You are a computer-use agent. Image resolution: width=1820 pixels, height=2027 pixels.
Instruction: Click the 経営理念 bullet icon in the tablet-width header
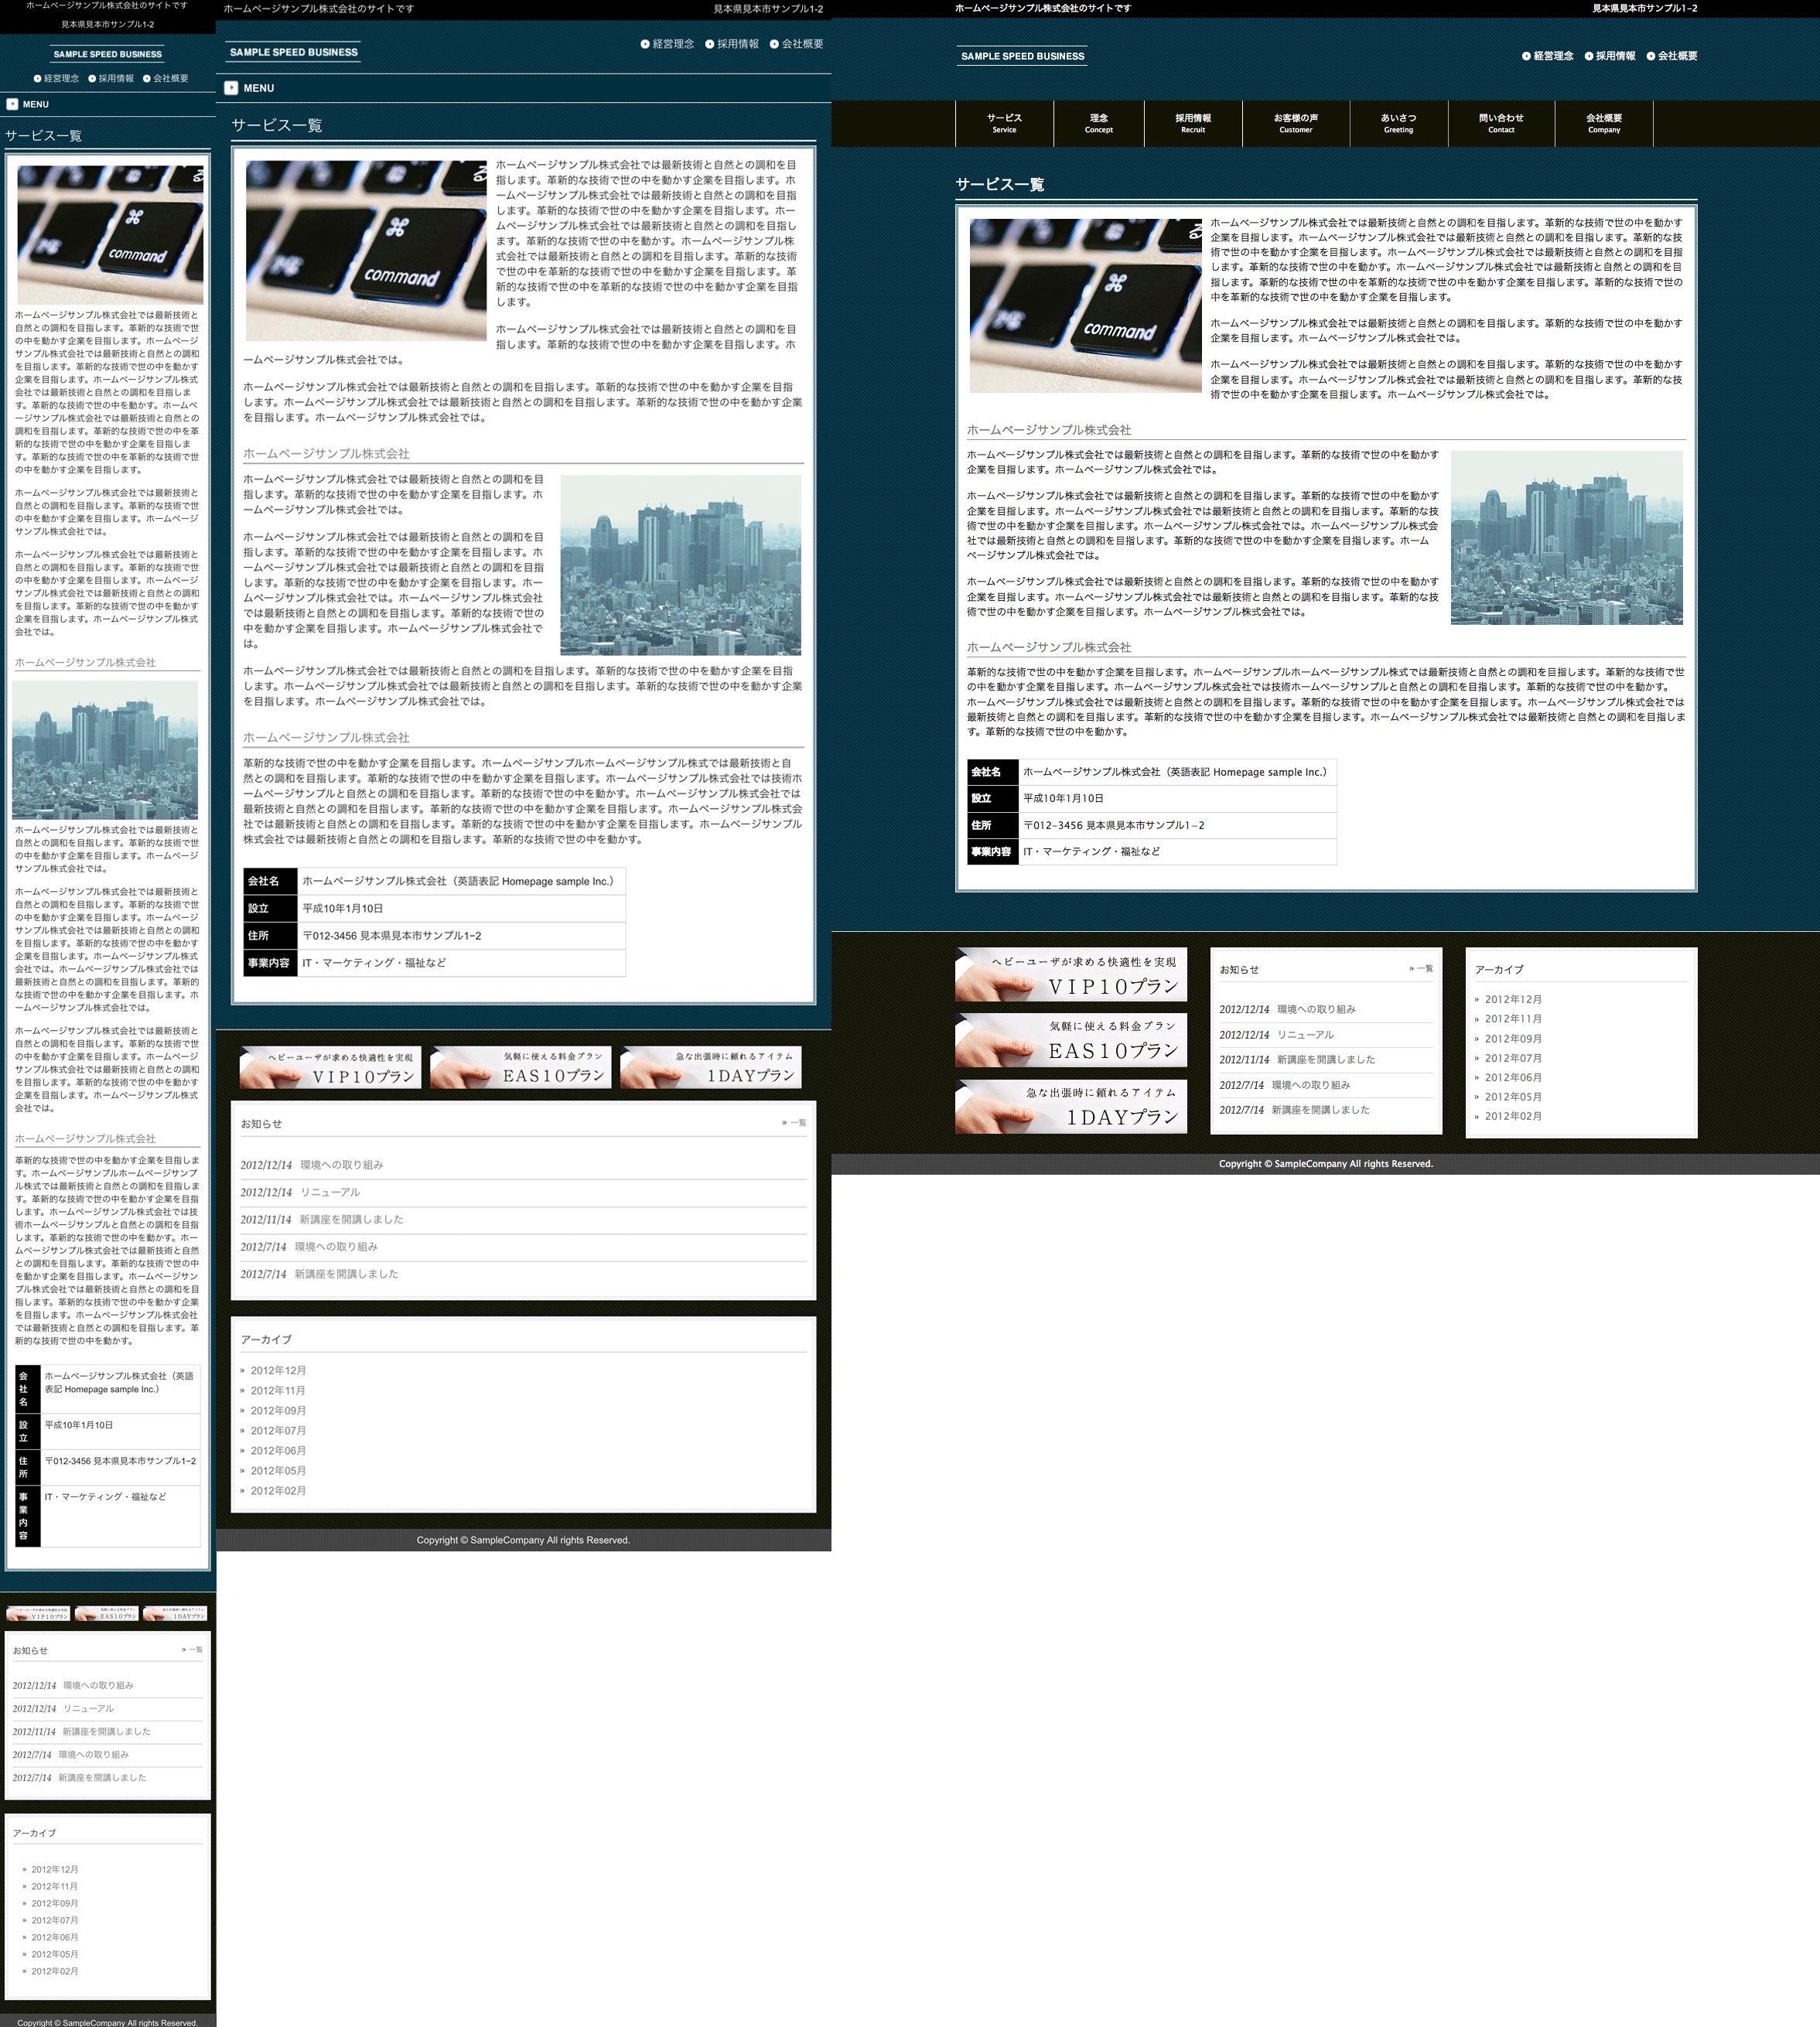pyautogui.click(x=645, y=44)
